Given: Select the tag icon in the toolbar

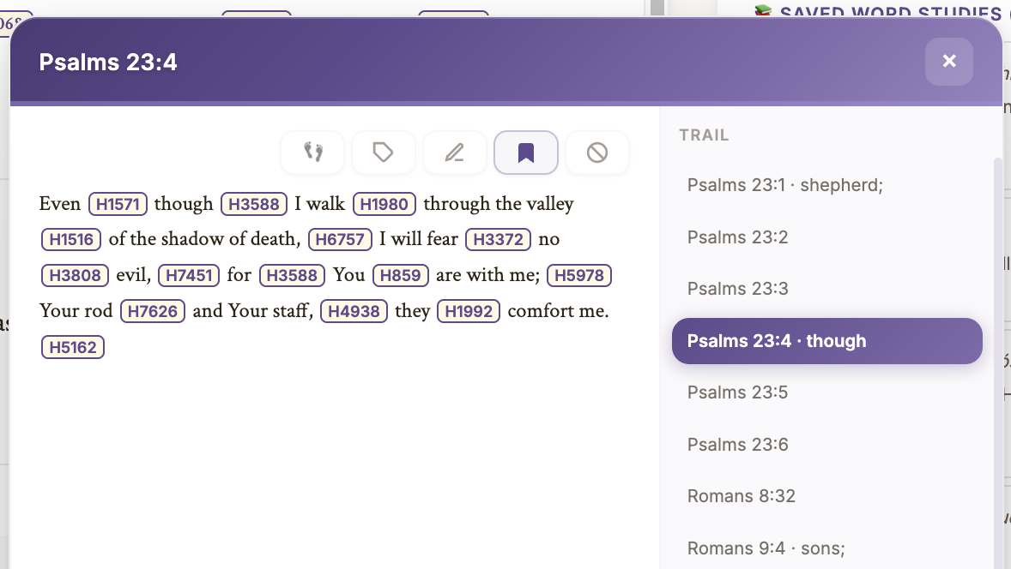Looking at the screenshot, I should coord(383,152).
